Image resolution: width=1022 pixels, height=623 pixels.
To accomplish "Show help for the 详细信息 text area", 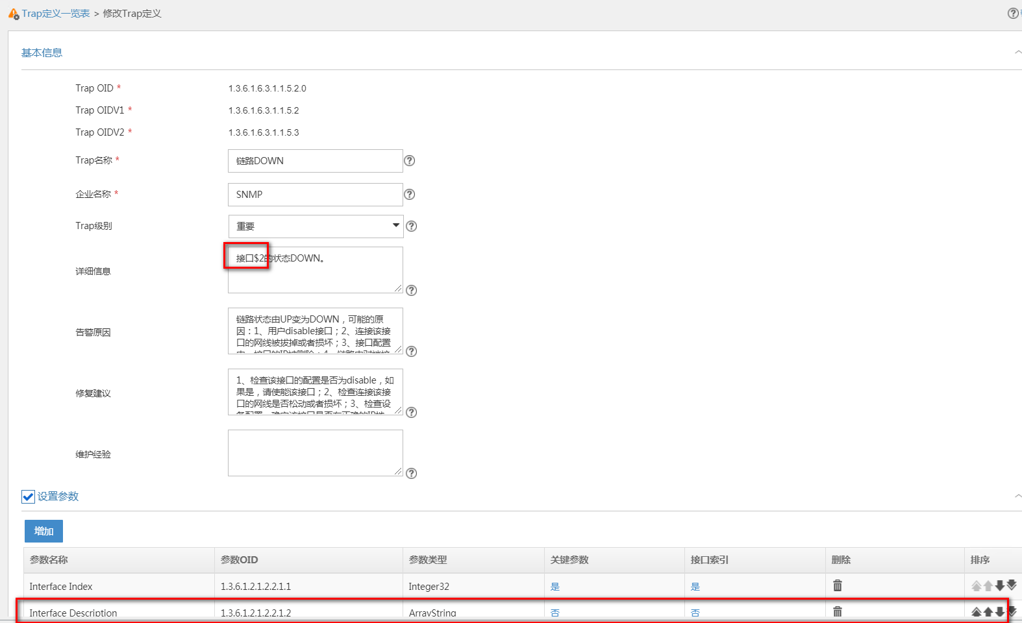I will click(x=411, y=291).
